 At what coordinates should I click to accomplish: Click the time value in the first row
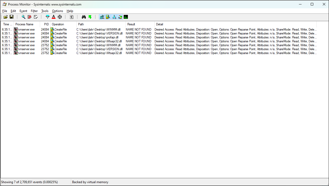pos(7,30)
